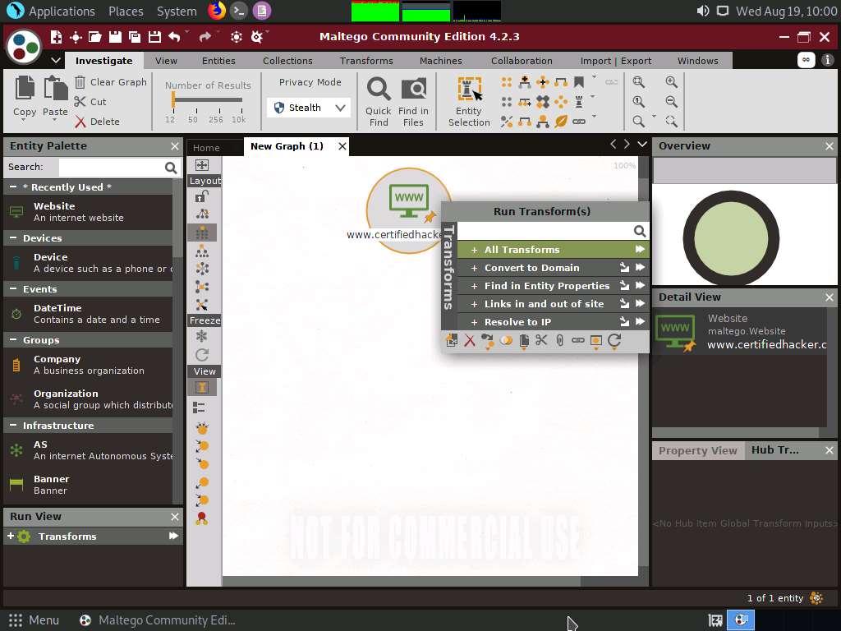This screenshot has height=631, width=841.
Task: Select Website entity in palette
Action: pos(89,212)
